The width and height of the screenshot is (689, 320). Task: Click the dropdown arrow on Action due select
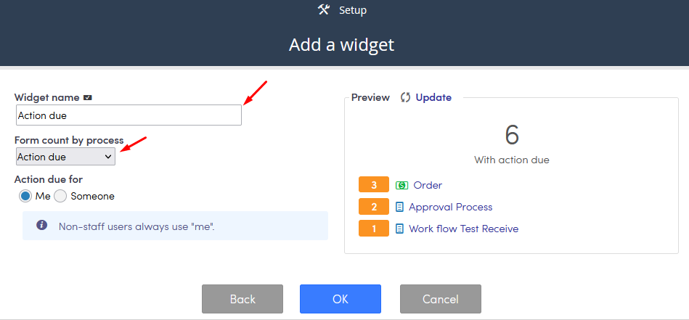[x=108, y=157]
